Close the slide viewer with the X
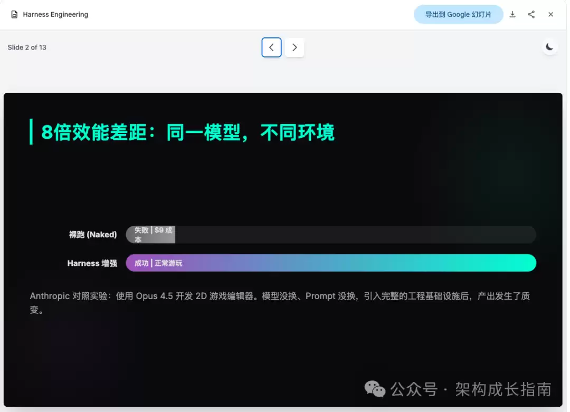This screenshot has width=570, height=412. tap(550, 15)
